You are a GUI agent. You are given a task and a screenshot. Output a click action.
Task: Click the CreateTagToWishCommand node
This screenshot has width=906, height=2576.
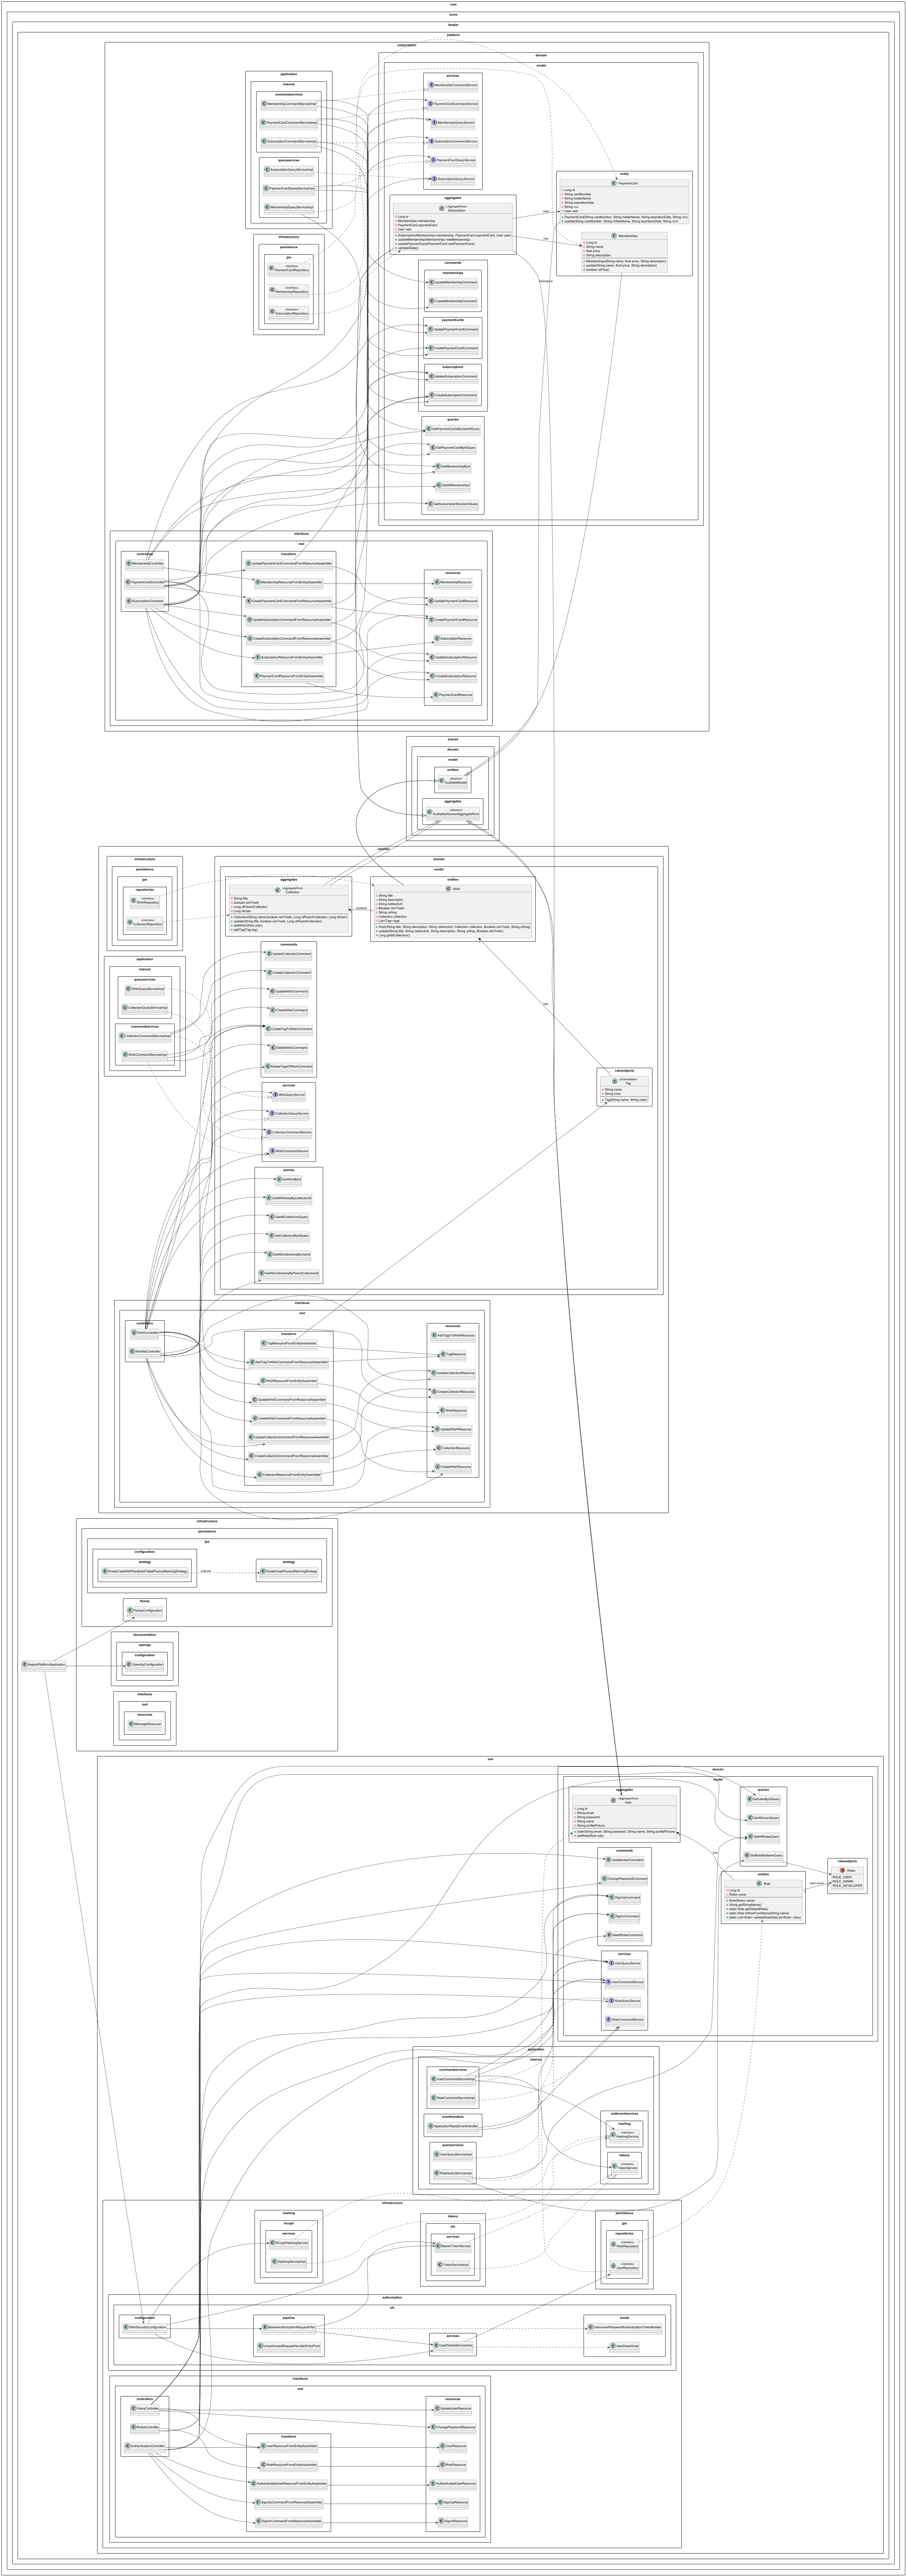289,1029
